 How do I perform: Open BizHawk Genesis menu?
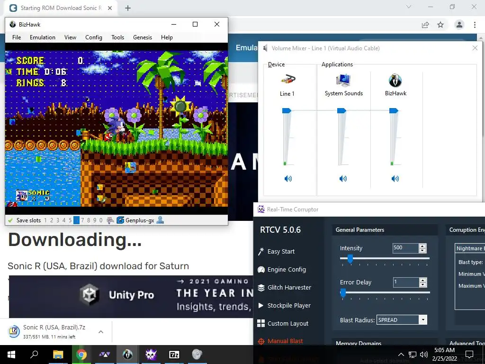click(143, 37)
